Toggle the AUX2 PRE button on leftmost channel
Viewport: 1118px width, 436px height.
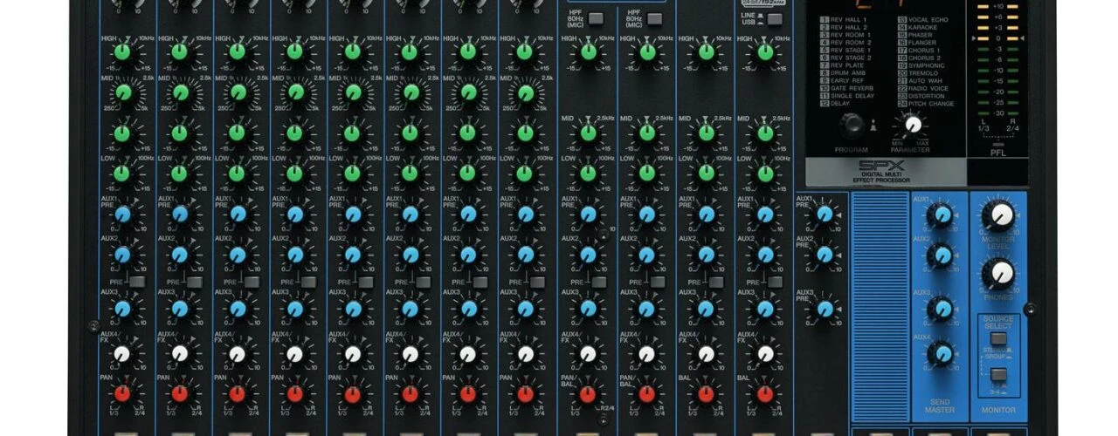[x=136, y=282]
